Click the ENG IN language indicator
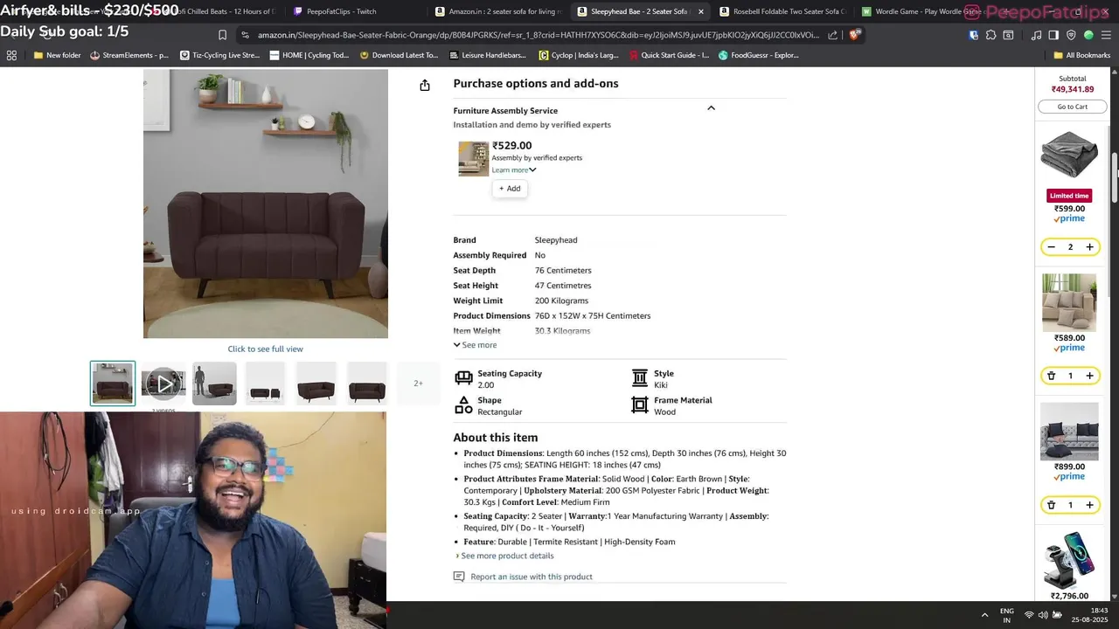Screen dimensions: 1119x629 (x=1007, y=615)
